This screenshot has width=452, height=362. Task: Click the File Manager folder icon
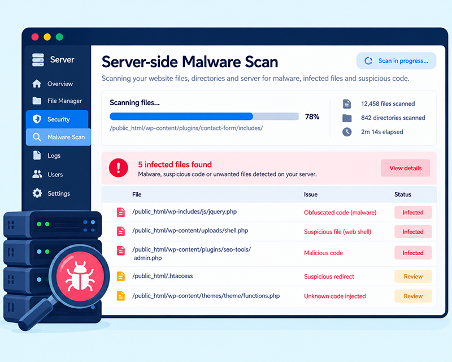pyautogui.click(x=37, y=101)
